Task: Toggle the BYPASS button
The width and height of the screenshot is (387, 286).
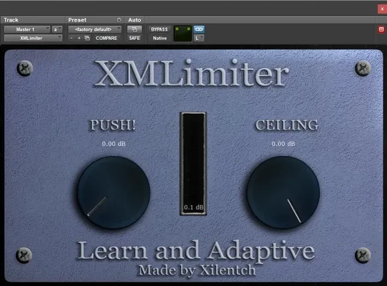Action: [158, 28]
